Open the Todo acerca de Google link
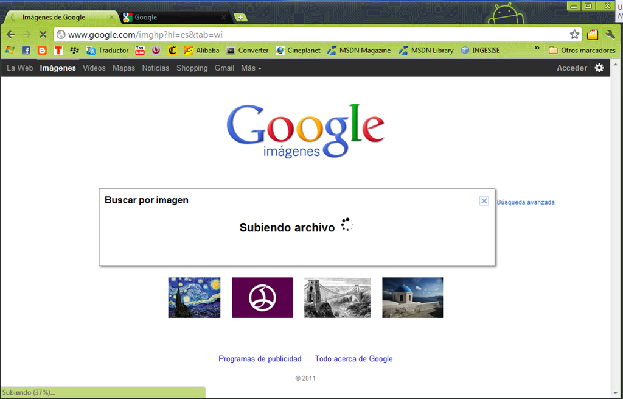Image resolution: width=623 pixels, height=399 pixels. pos(353,359)
